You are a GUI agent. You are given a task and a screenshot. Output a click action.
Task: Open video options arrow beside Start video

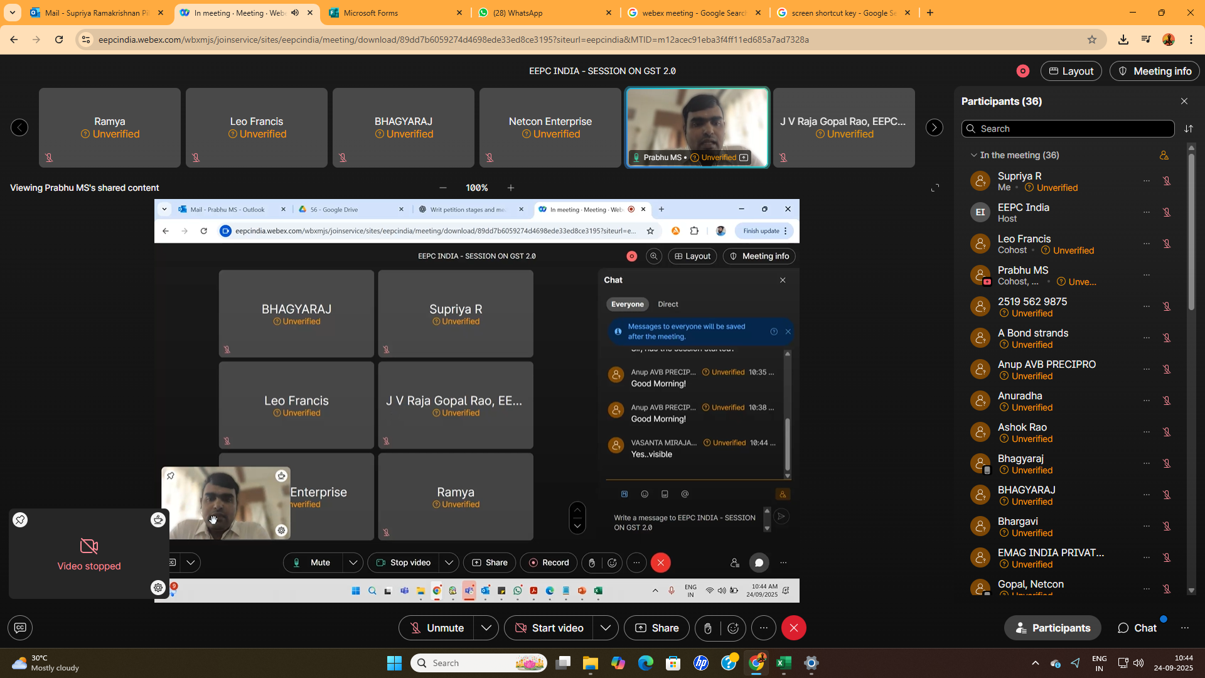(x=605, y=628)
